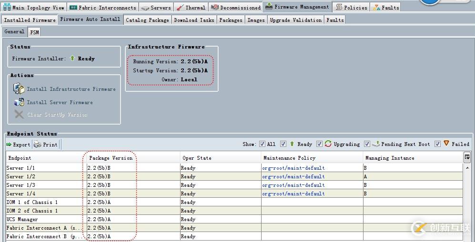
Task: Disable the Failed filter checkbox
Action: (437, 144)
